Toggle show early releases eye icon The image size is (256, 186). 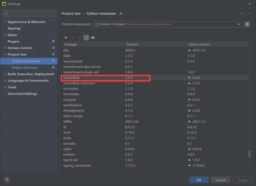(93, 38)
